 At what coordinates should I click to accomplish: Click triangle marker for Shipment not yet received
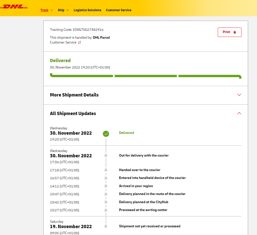106,226
